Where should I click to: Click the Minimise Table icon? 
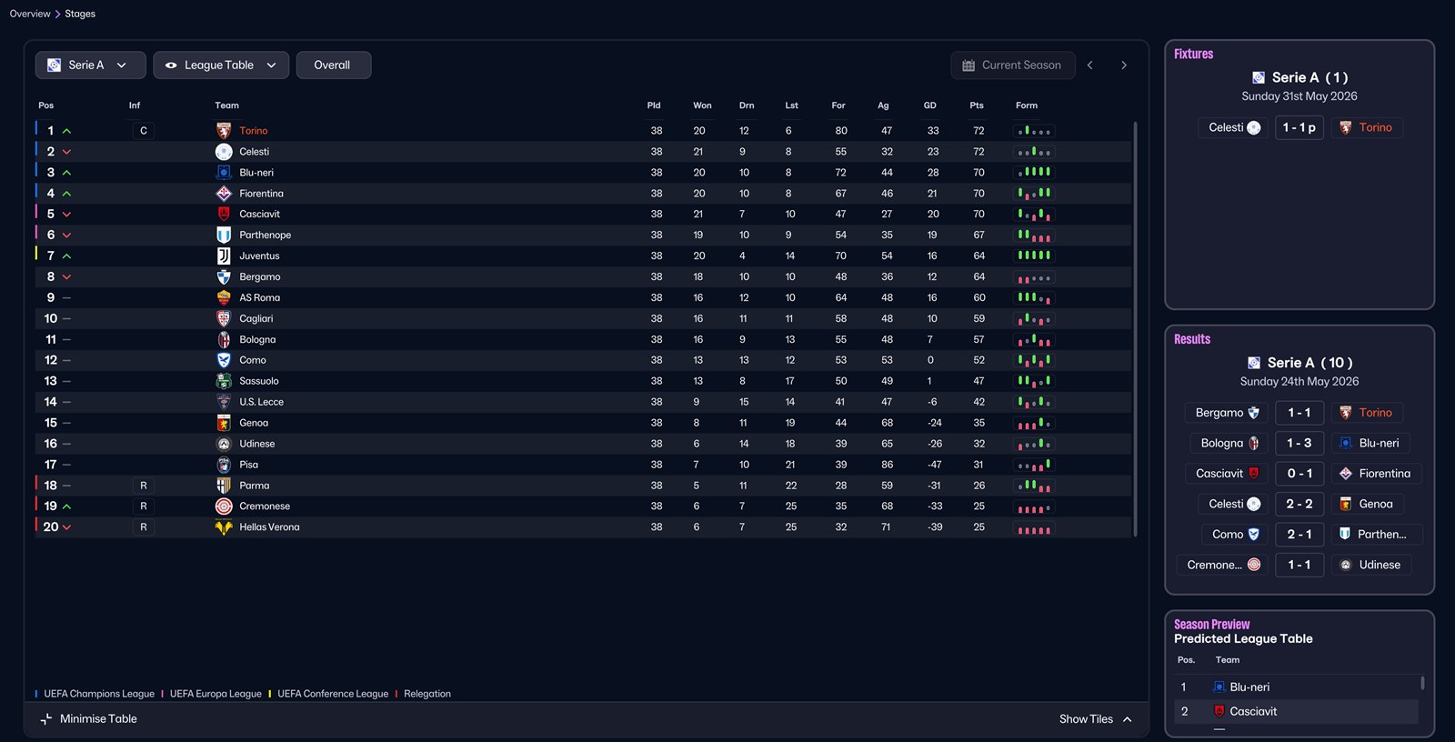pos(46,719)
